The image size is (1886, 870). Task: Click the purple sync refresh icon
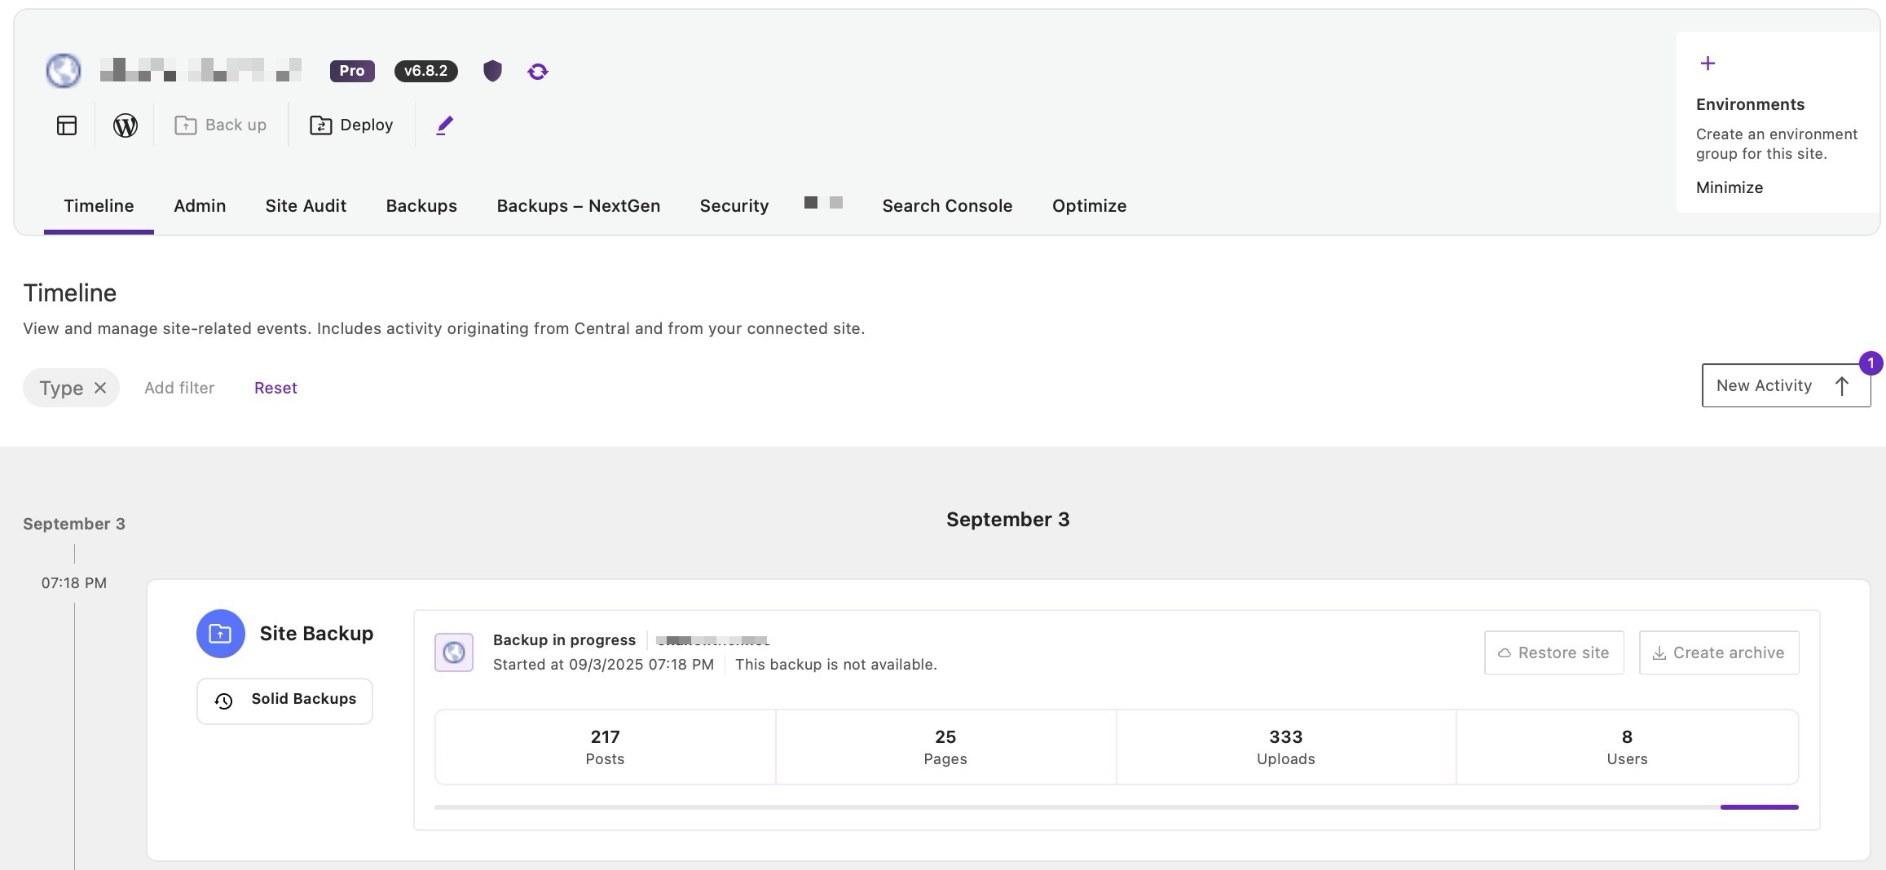click(x=538, y=72)
